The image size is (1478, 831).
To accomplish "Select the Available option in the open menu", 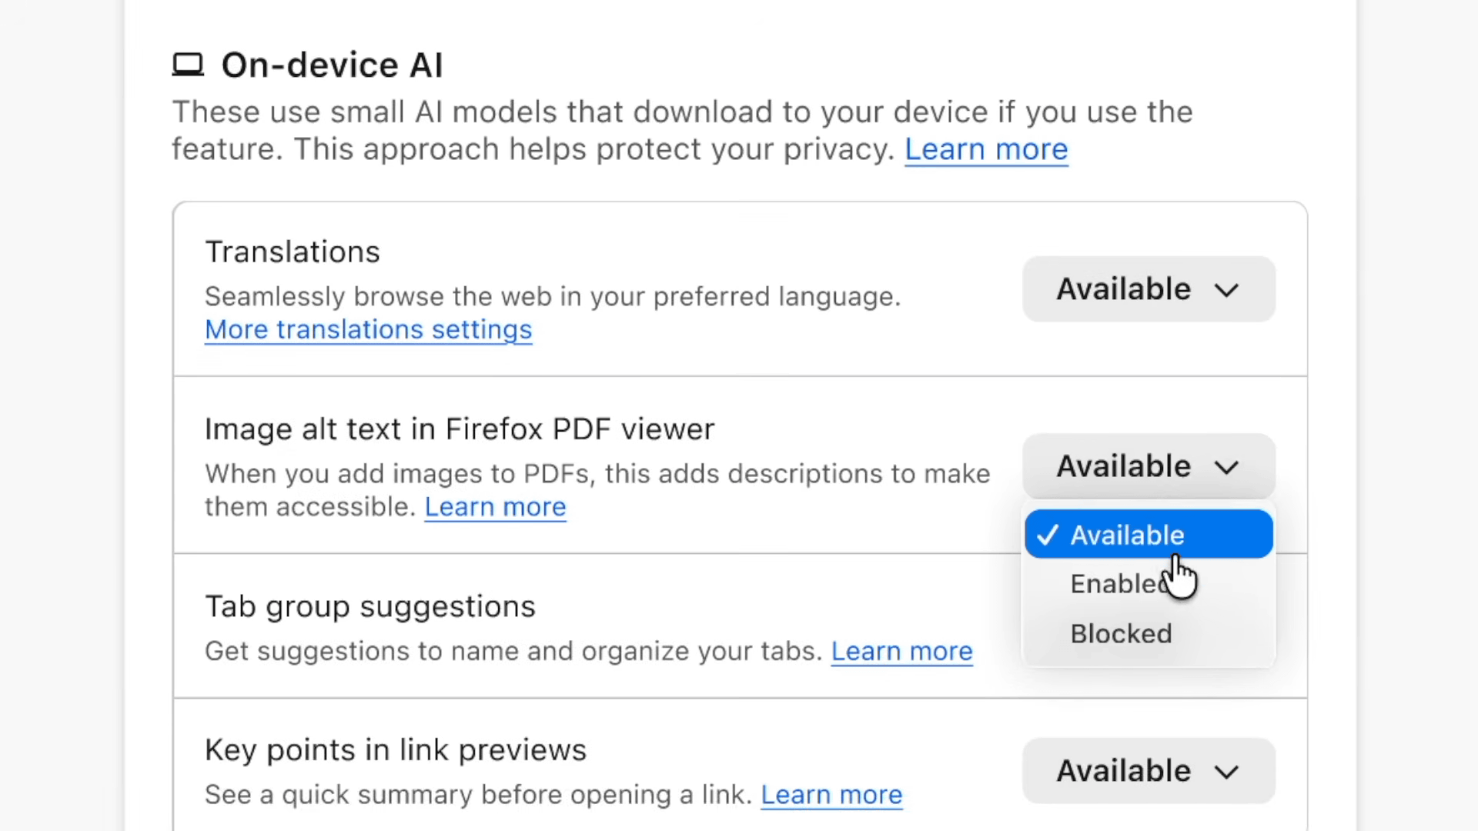I will (x=1127, y=535).
